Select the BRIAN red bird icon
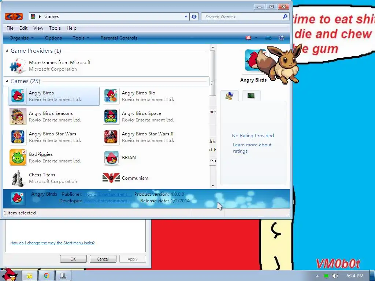Image resolution: width=375 pixels, height=281 pixels. click(x=111, y=158)
